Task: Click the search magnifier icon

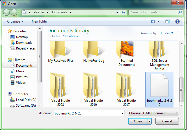Action: pos(180,12)
